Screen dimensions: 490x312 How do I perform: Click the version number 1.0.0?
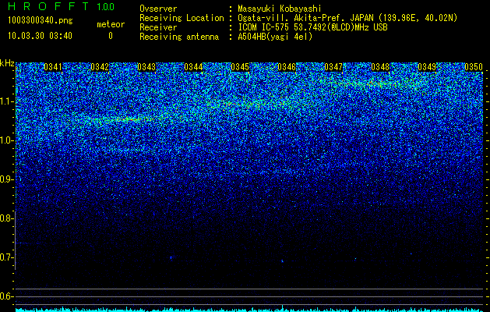(x=106, y=7)
